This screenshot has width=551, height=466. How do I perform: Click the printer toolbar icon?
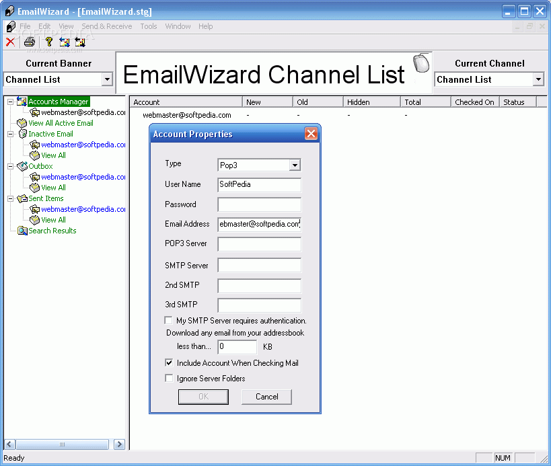[30, 42]
